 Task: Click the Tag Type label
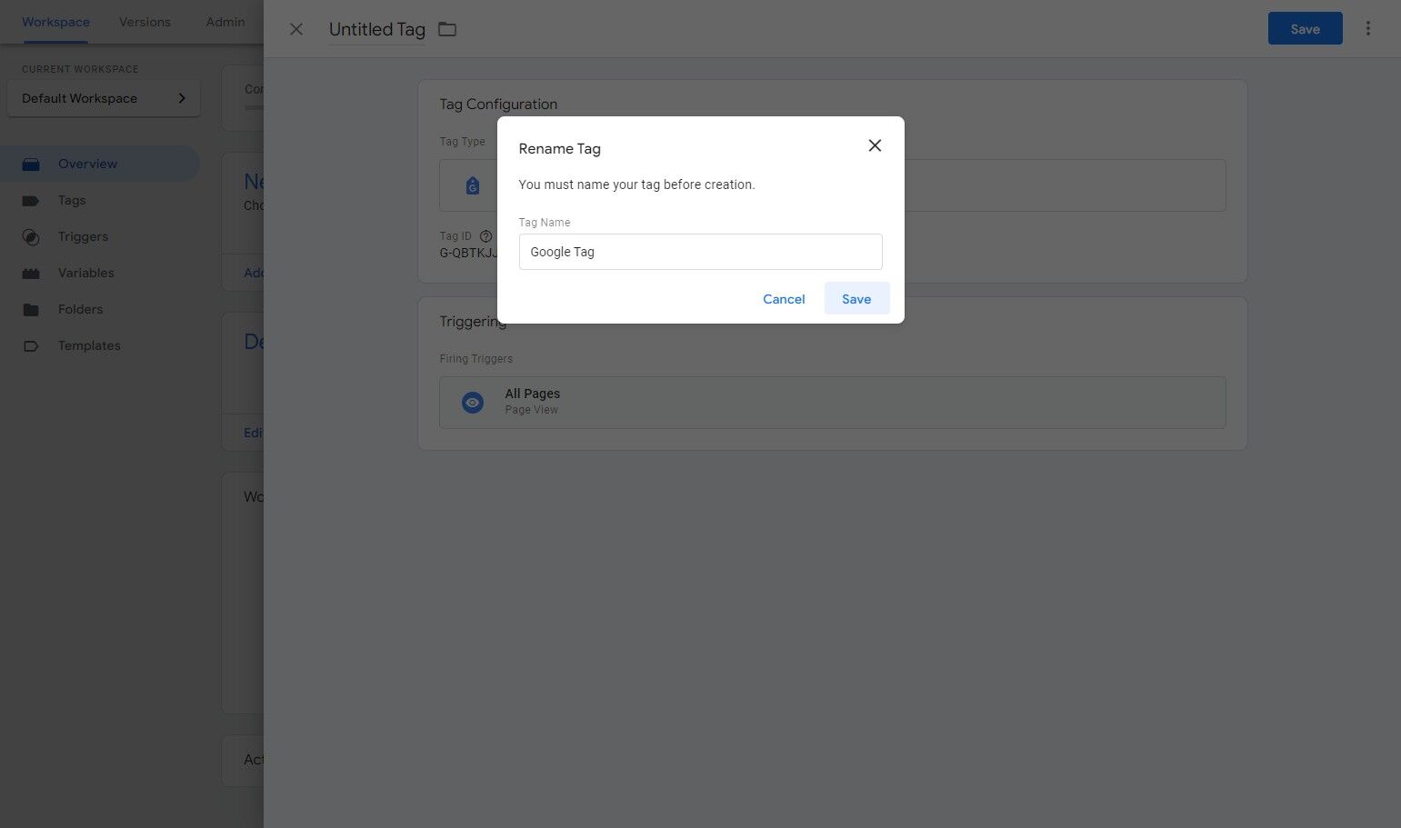pyautogui.click(x=462, y=142)
